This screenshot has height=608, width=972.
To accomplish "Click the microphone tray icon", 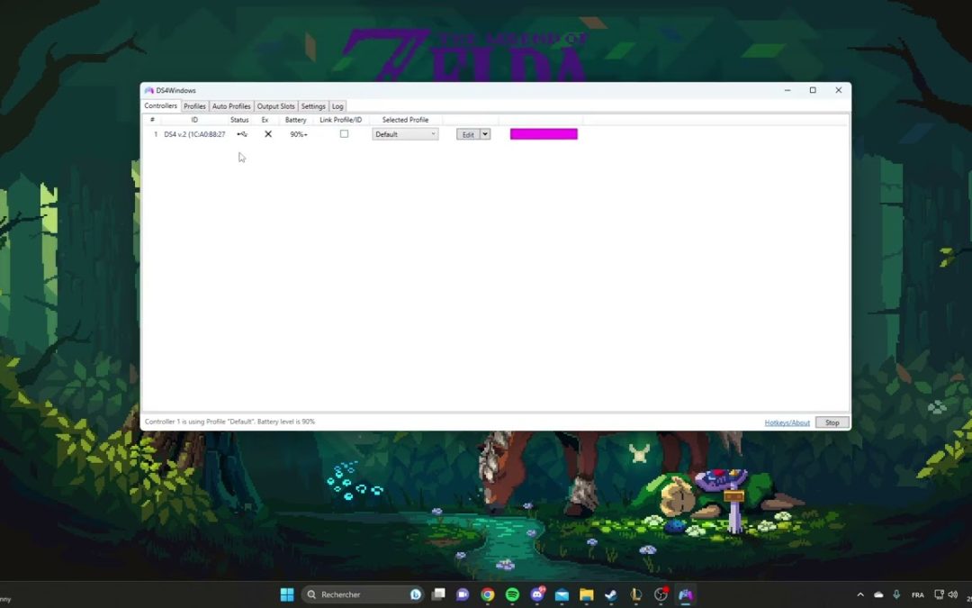I will point(896,594).
